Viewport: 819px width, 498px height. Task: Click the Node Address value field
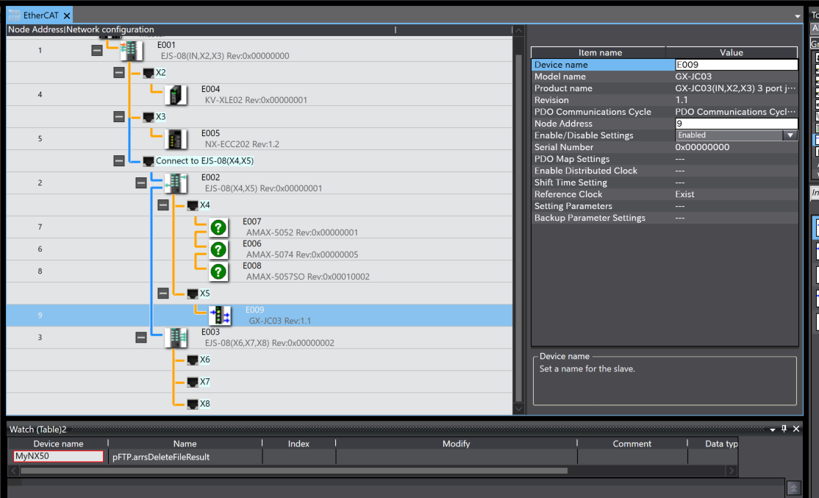click(736, 124)
